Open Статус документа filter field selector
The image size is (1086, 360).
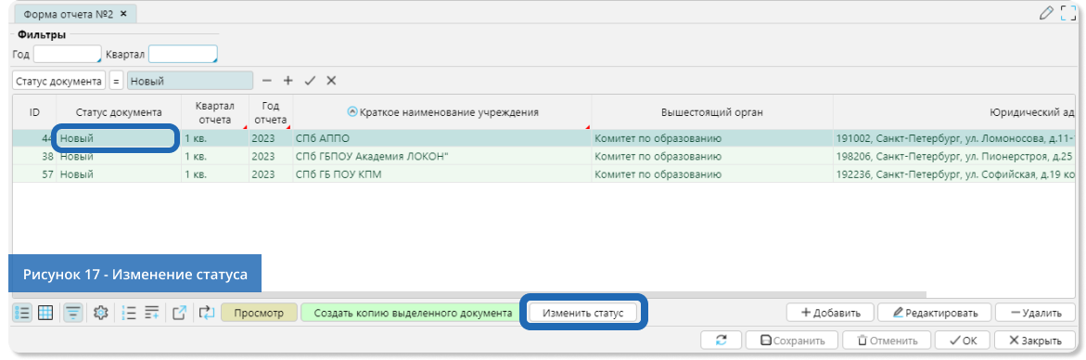pos(58,81)
